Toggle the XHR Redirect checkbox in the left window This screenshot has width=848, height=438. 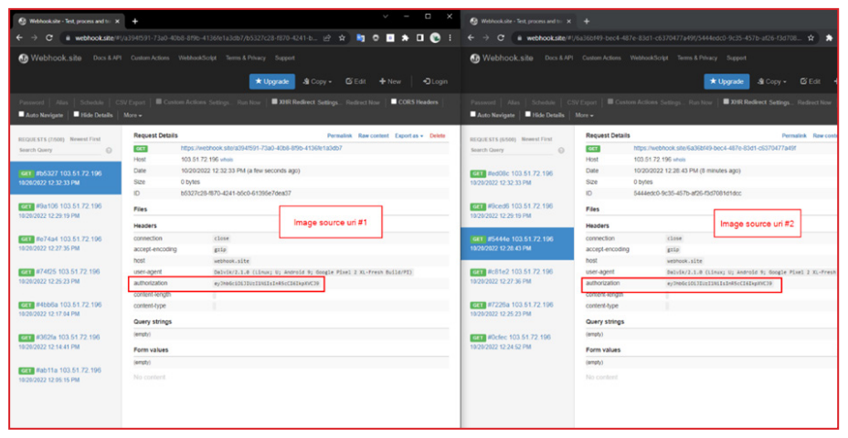point(275,101)
